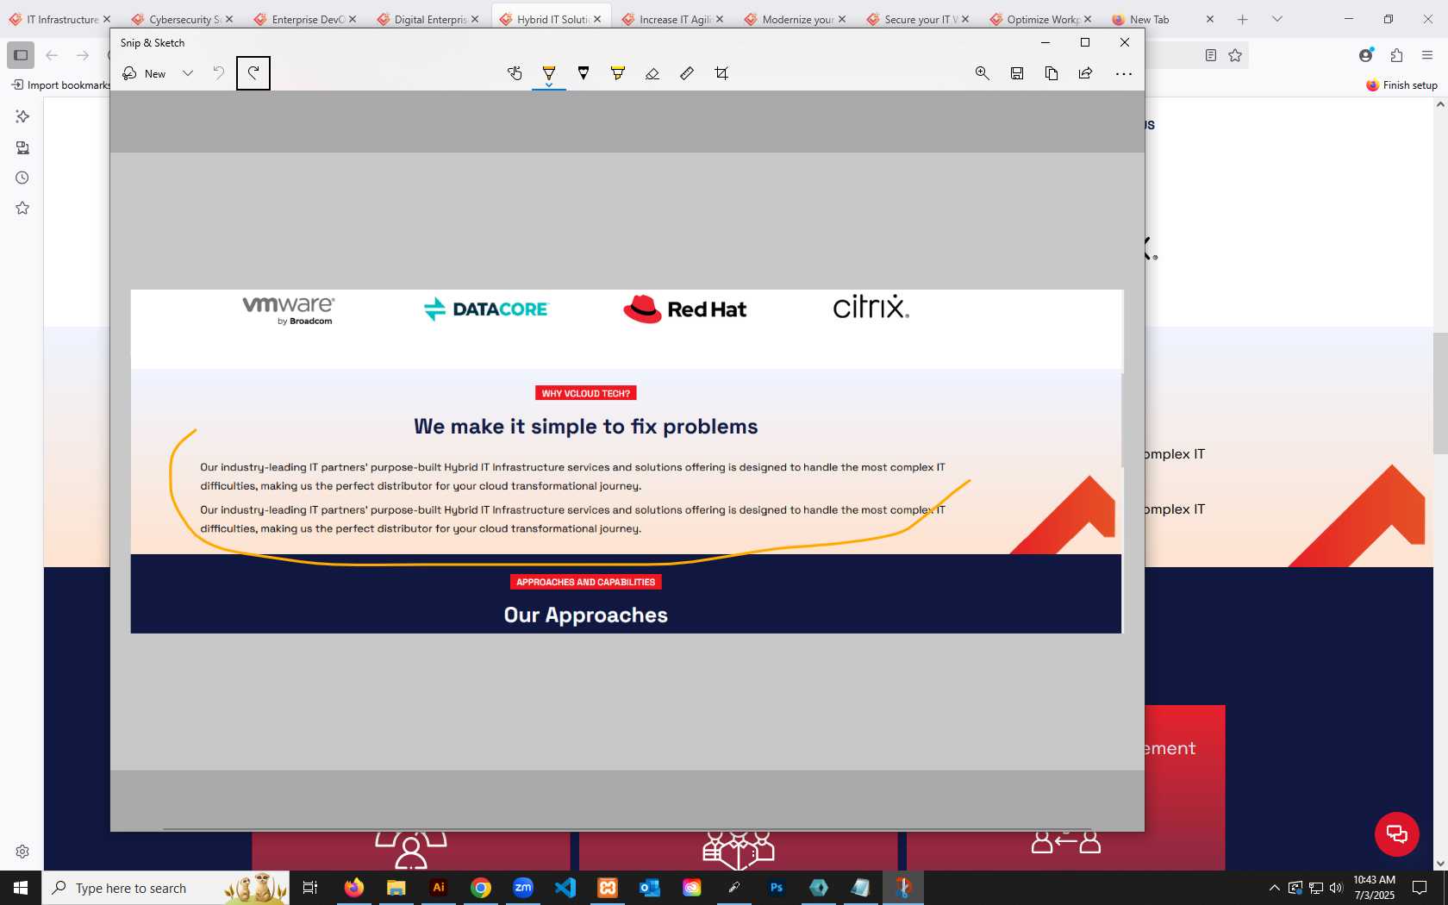The height and width of the screenshot is (905, 1448).
Task: Go forward in Firefox
Action: (x=83, y=55)
